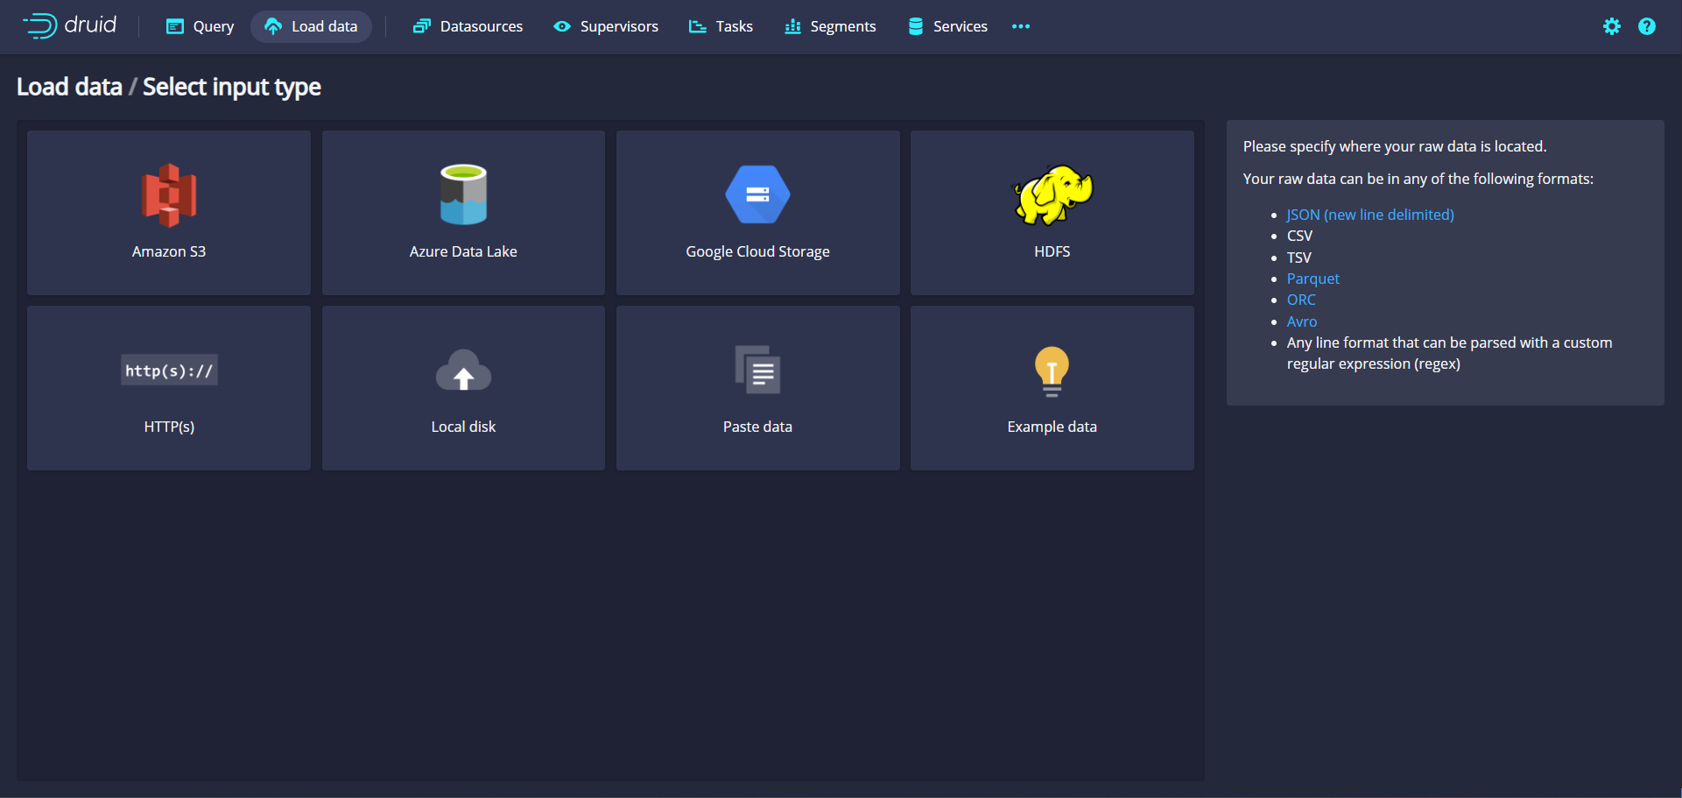Click the Segments chart icon
The image size is (1682, 798).
(x=792, y=26)
